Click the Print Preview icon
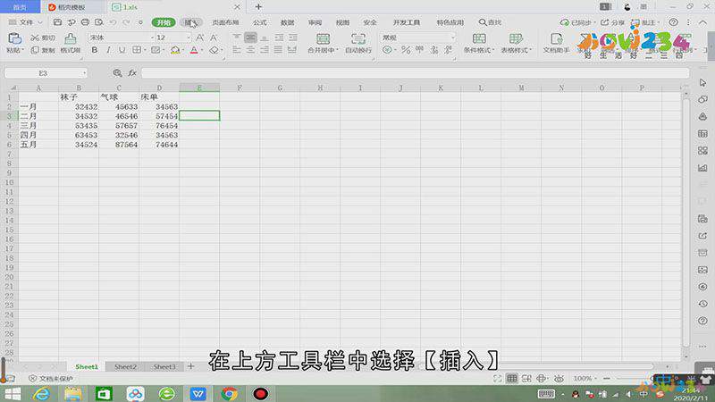 point(98,21)
